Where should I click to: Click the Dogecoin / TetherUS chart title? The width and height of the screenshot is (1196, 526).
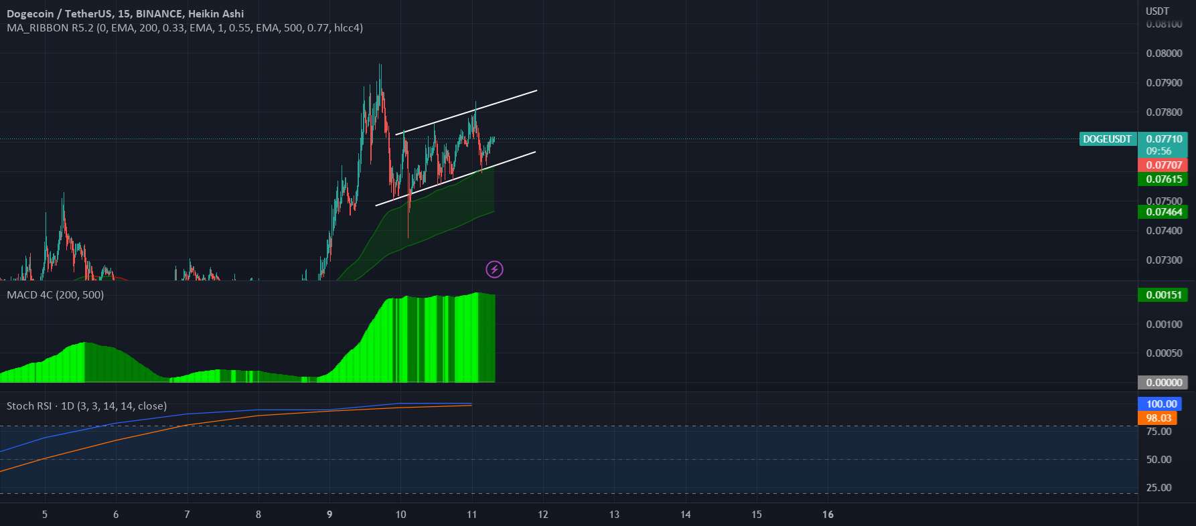125,13
